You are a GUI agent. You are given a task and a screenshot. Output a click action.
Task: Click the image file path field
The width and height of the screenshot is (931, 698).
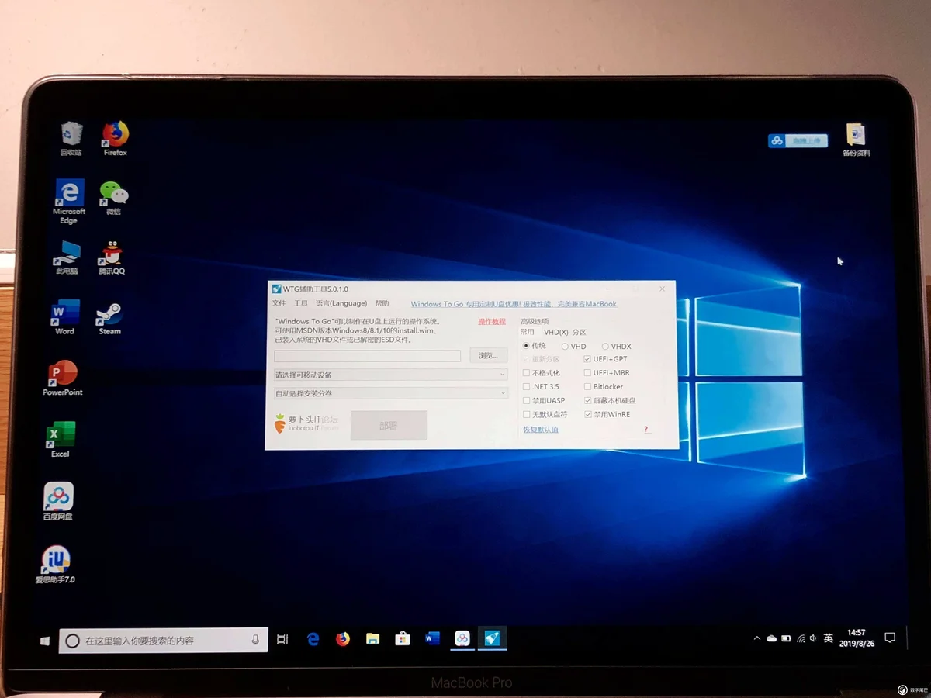tap(367, 356)
